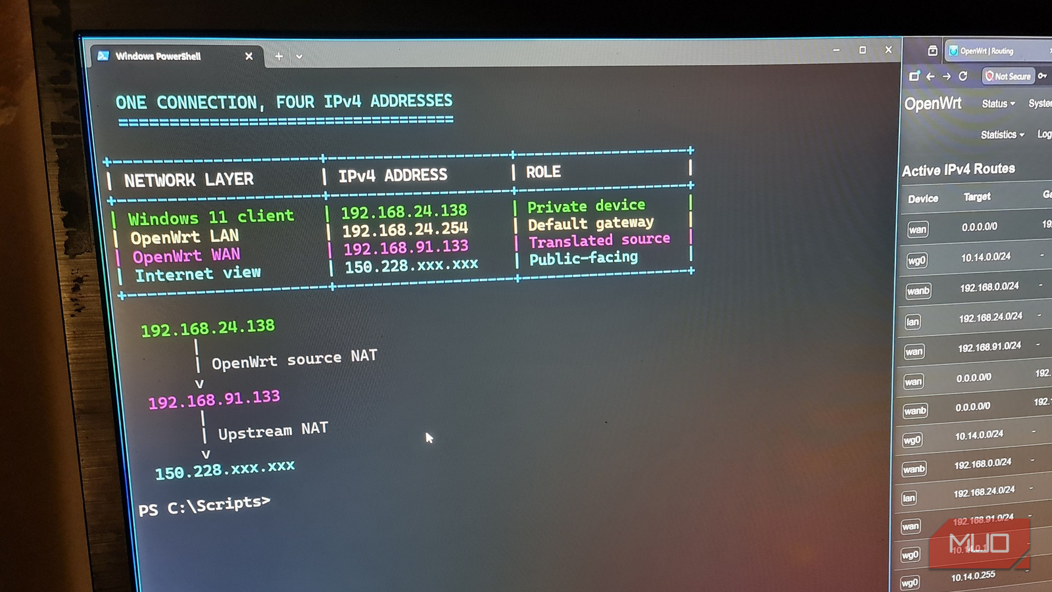
Task: Click the OpenWrt LAN table cell
Action: click(184, 237)
